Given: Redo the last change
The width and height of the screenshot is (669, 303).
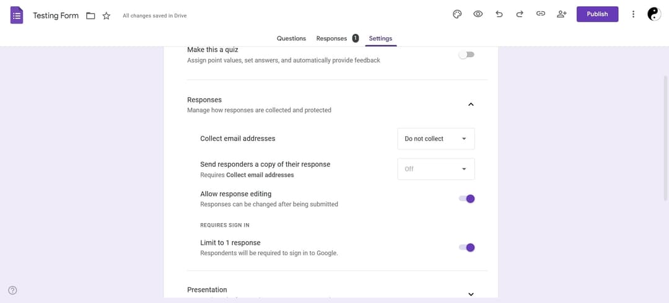Looking at the screenshot, I should click(520, 14).
